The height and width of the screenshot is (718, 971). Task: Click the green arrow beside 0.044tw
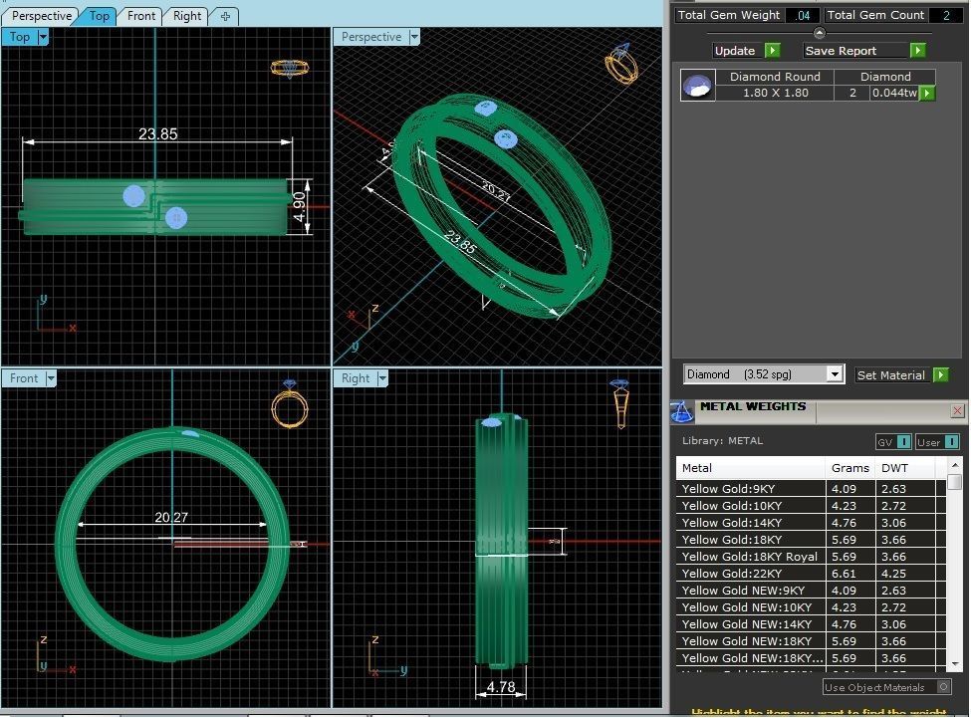pyautogui.click(x=927, y=93)
